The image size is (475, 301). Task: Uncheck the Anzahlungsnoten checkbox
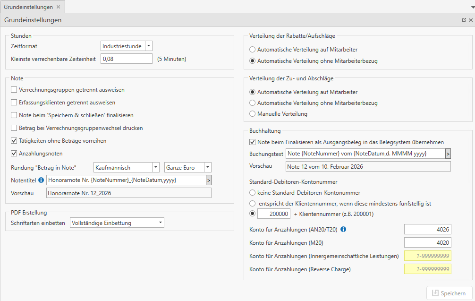pos(14,153)
